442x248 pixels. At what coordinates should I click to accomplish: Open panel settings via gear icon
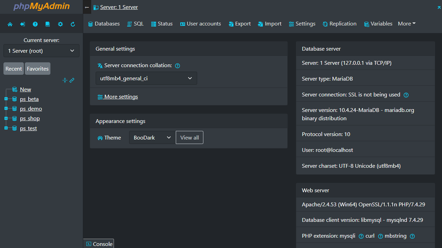[60, 23]
